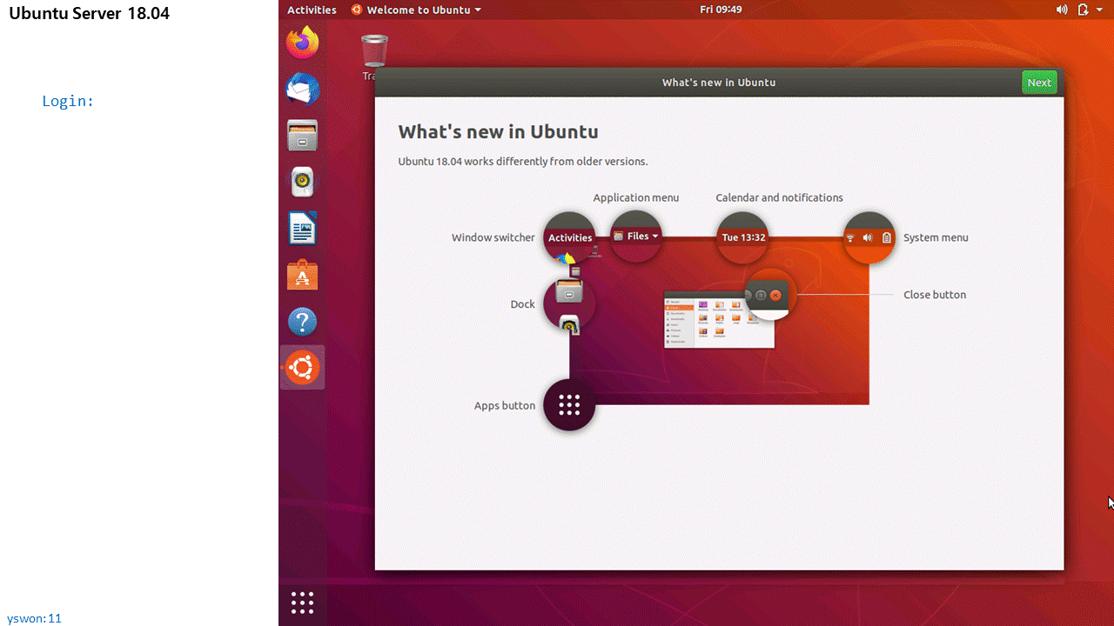Open the Welcome to Ubuntu app menu
The image size is (1114, 626).
click(x=416, y=10)
